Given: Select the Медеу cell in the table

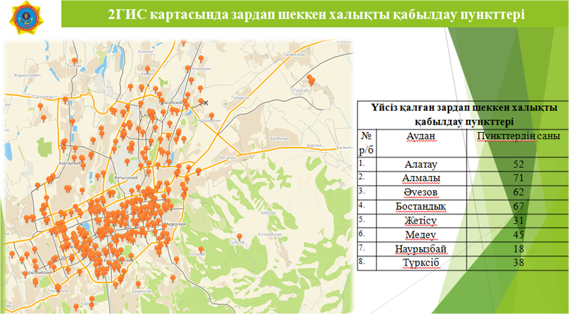Looking at the screenshot, I should click(421, 235).
